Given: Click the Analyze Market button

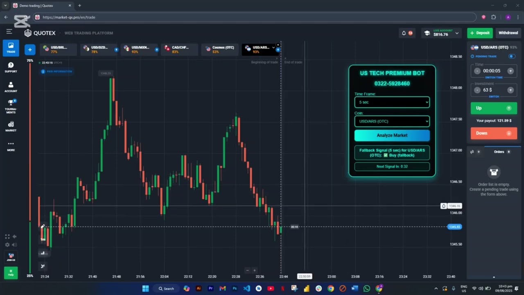Looking at the screenshot, I should [392, 135].
